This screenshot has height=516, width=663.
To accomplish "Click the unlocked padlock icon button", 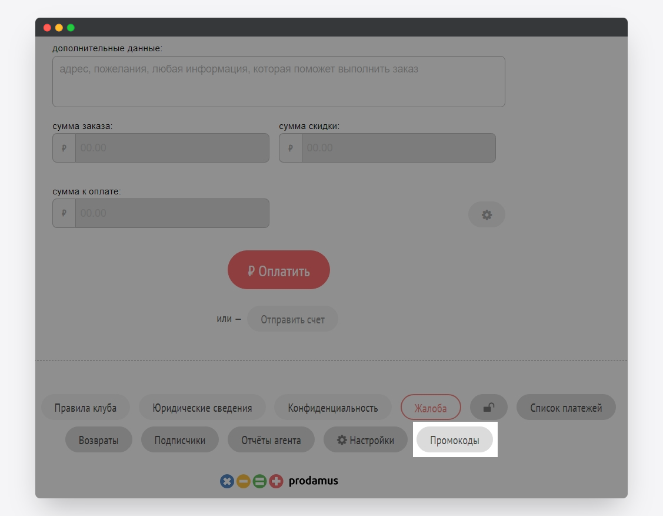I will coord(489,408).
